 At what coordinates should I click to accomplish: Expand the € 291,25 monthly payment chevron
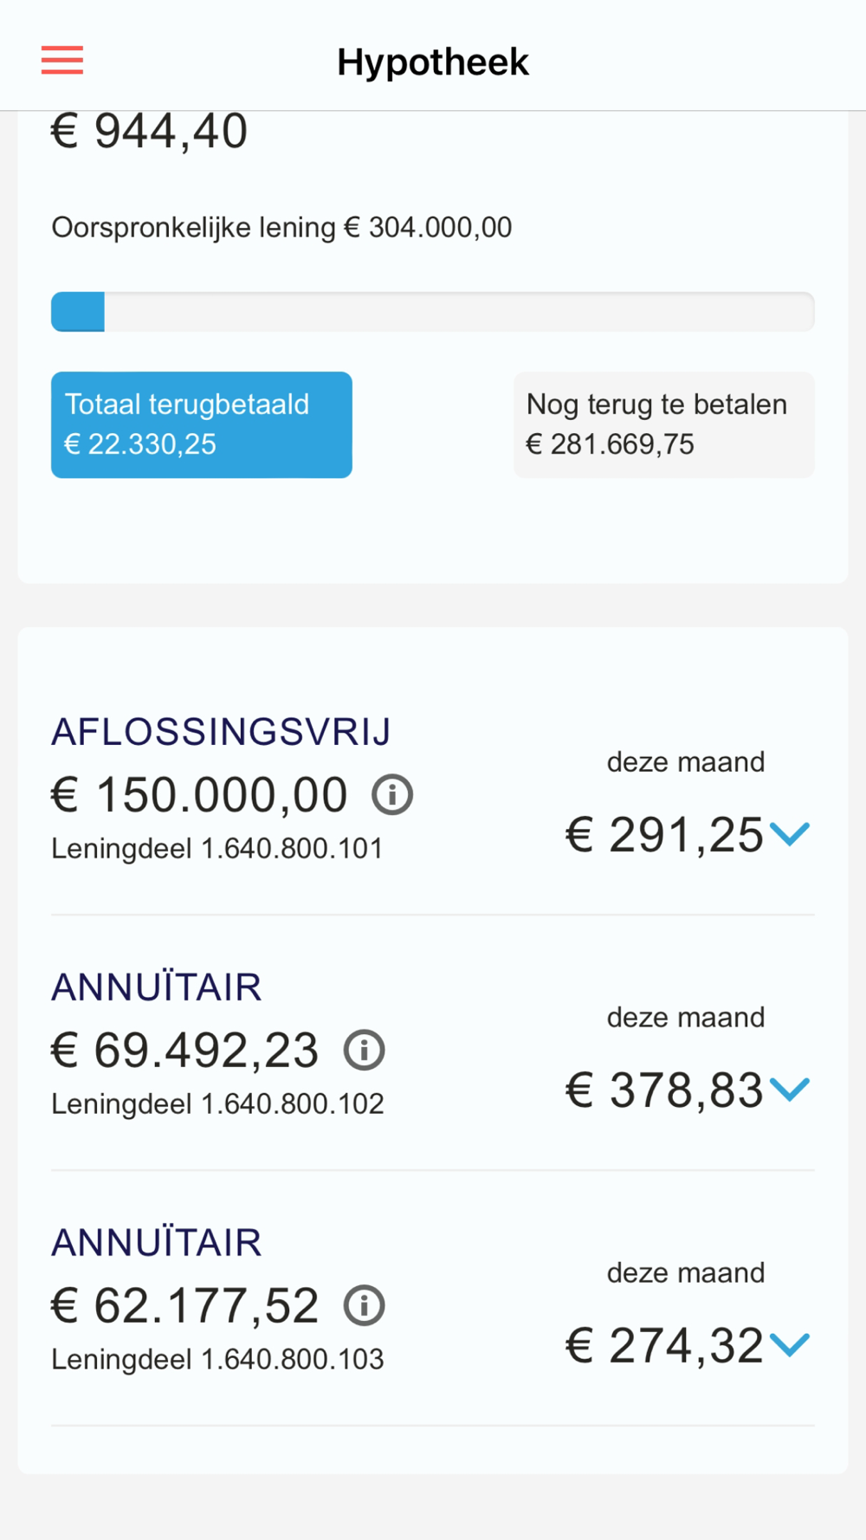(789, 834)
